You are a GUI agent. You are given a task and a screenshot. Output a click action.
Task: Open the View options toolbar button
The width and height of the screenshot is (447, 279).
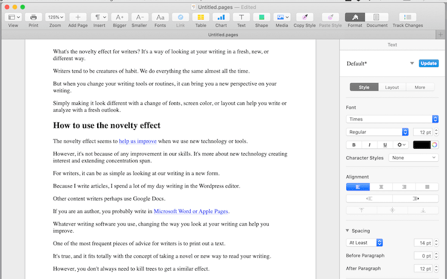(x=13, y=17)
